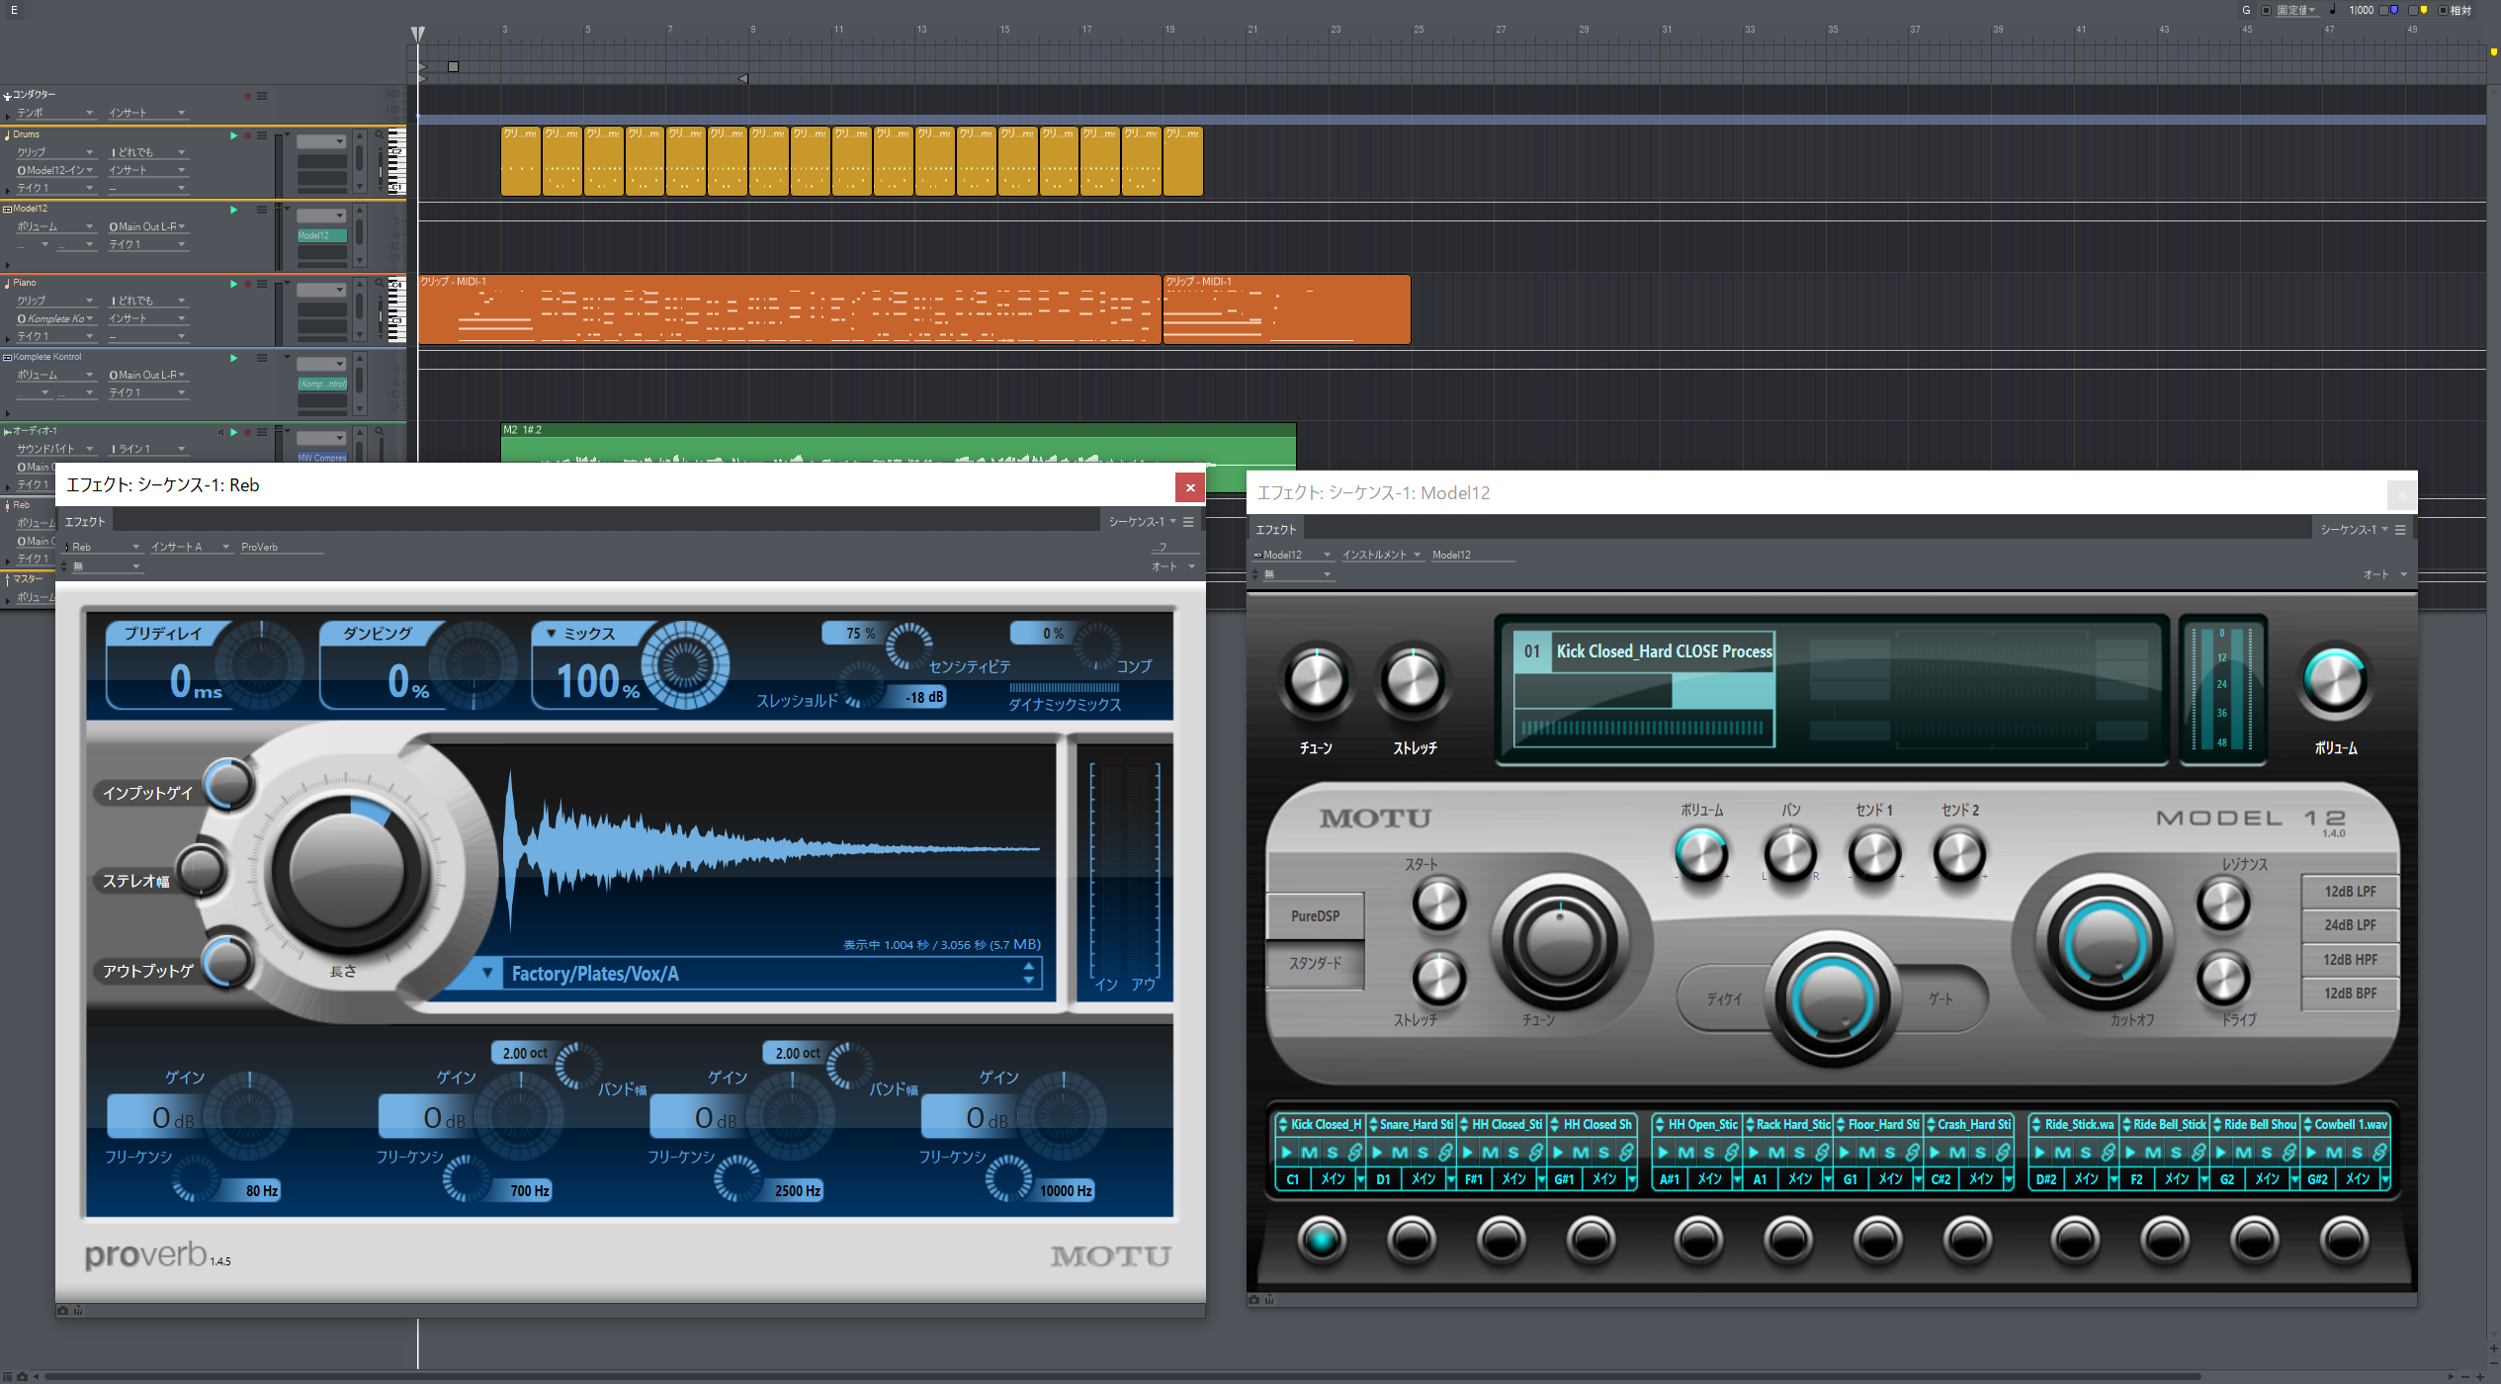Screen dimensions: 2501x1384
Task: Click the Conductor track record dot
Action: click(247, 96)
